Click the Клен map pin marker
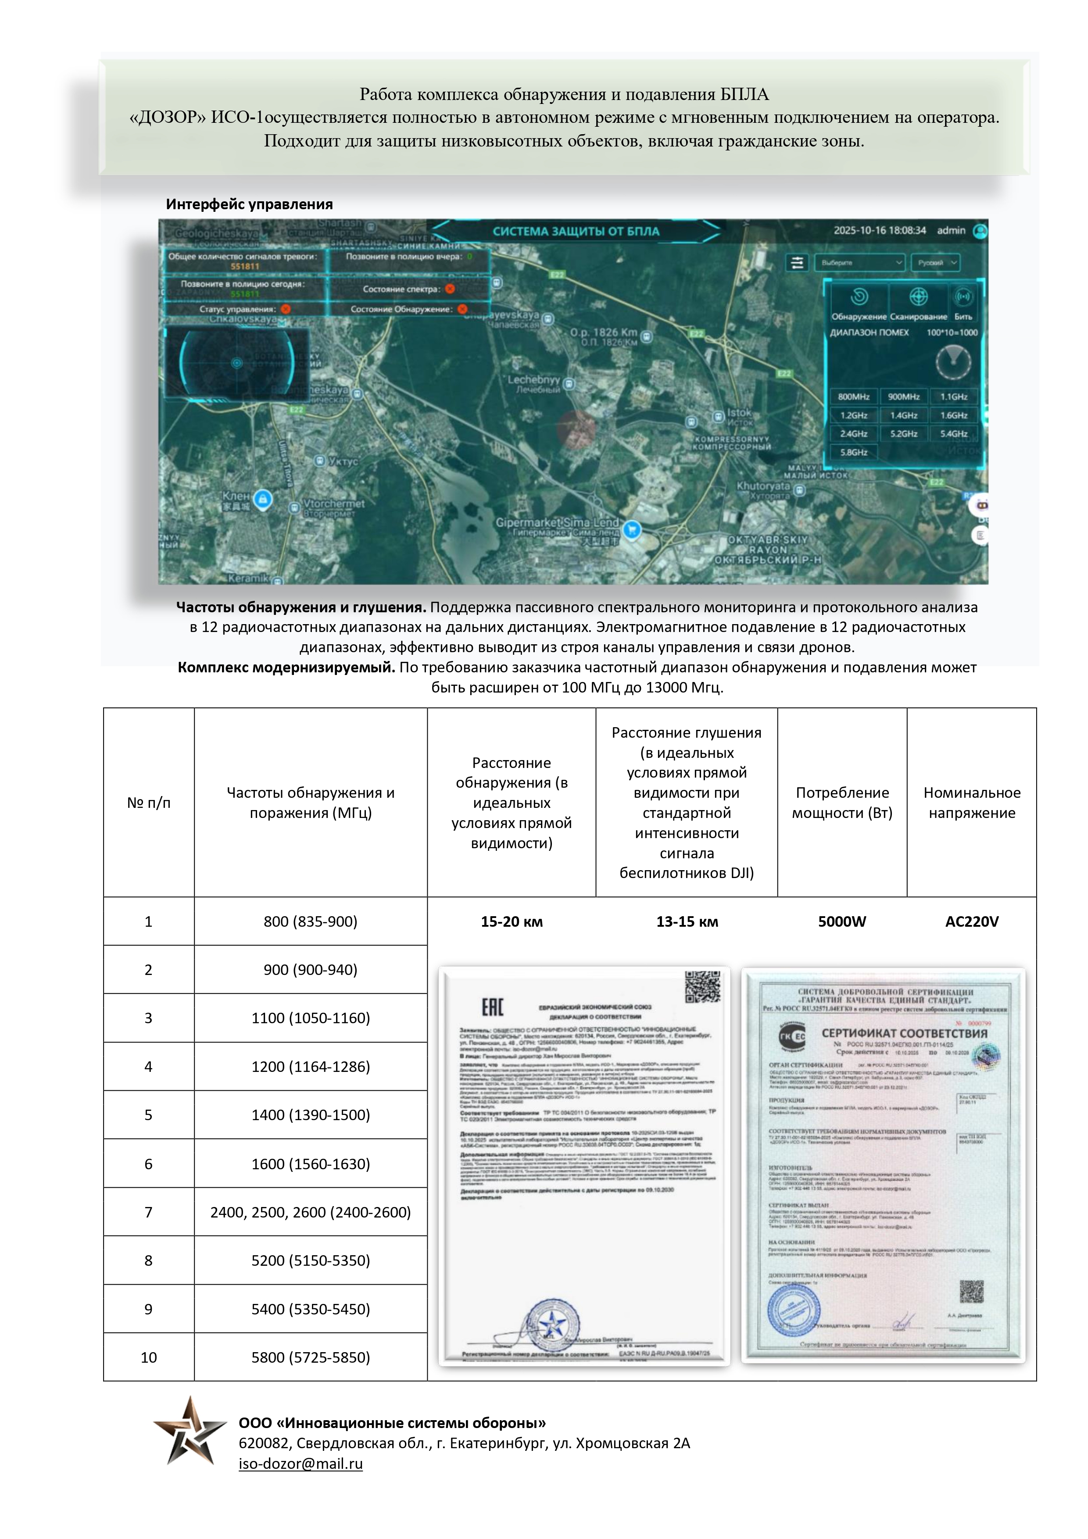 pyautogui.click(x=263, y=499)
